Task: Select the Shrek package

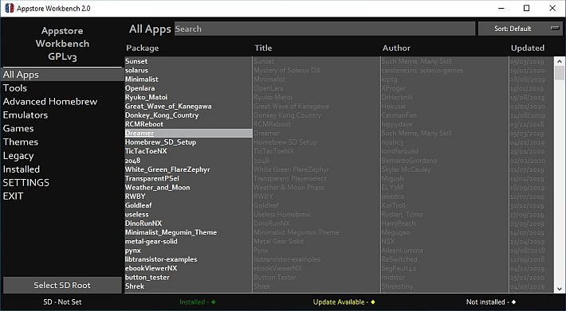Action: click(188, 286)
